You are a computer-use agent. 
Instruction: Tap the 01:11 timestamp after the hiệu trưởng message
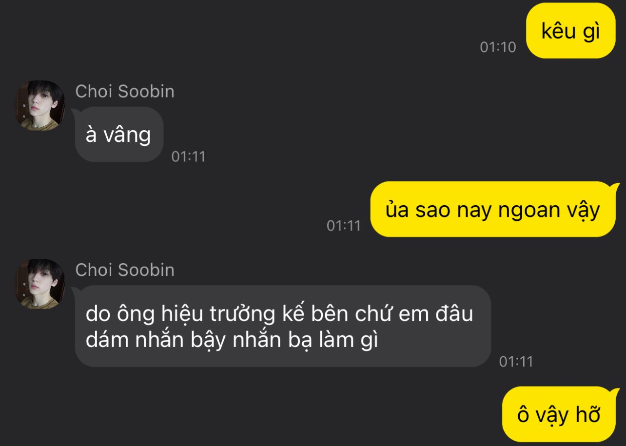pyautogui.click(x=516, y=362)
